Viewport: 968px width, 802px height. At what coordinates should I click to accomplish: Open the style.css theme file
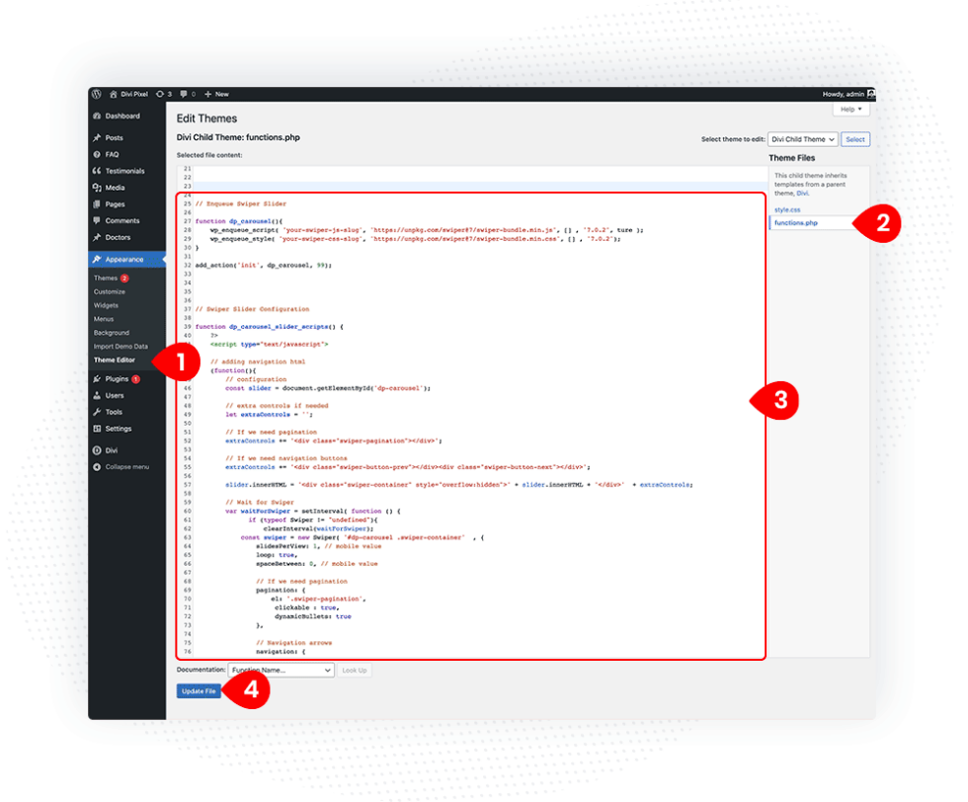[x=786, y=209]
